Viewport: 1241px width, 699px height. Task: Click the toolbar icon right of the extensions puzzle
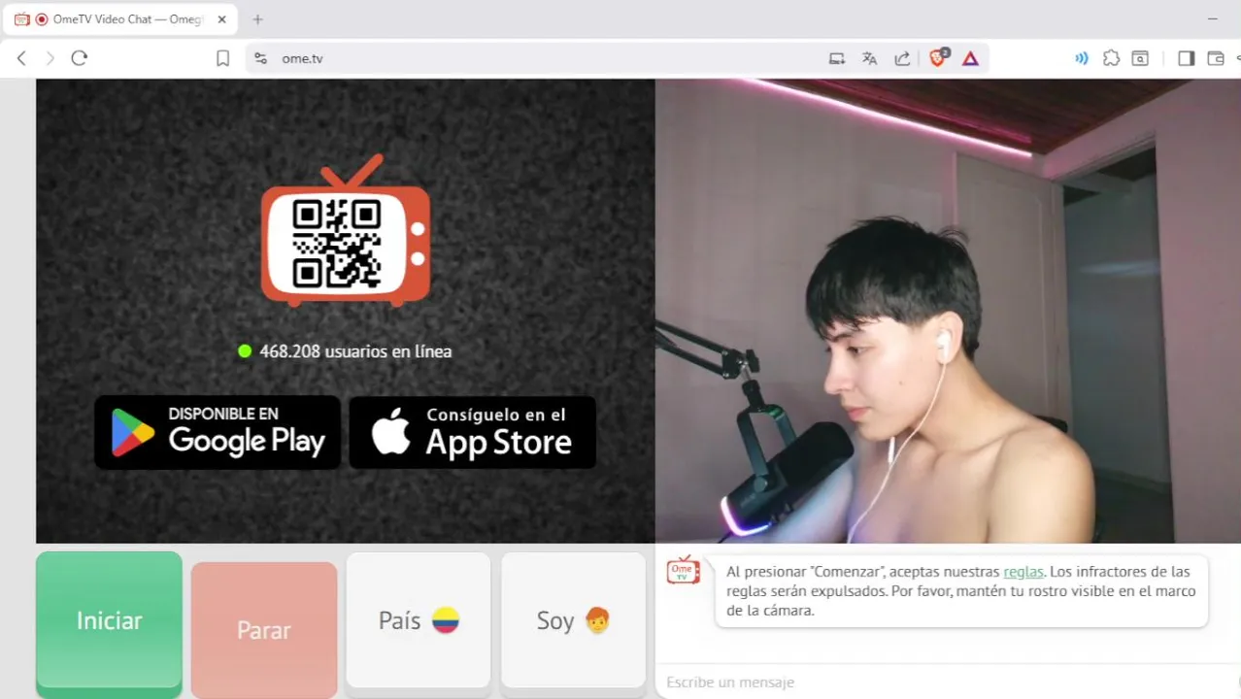(x=1140, y=58)
